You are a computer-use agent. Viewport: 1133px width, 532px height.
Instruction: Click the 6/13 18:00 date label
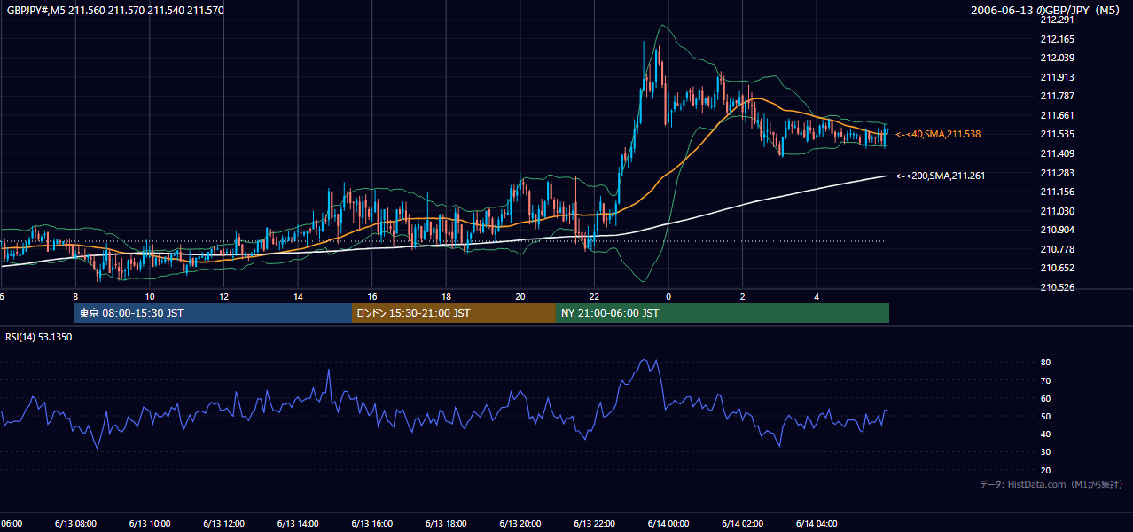click(446, 523)
